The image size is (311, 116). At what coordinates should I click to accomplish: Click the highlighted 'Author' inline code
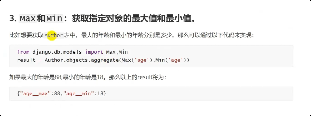(x=54, y=35)
